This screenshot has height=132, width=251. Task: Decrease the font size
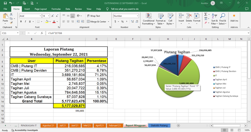[57, 16]
